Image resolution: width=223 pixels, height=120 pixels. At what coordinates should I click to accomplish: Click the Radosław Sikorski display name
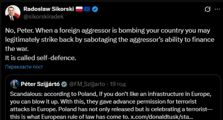coord(48,9)
